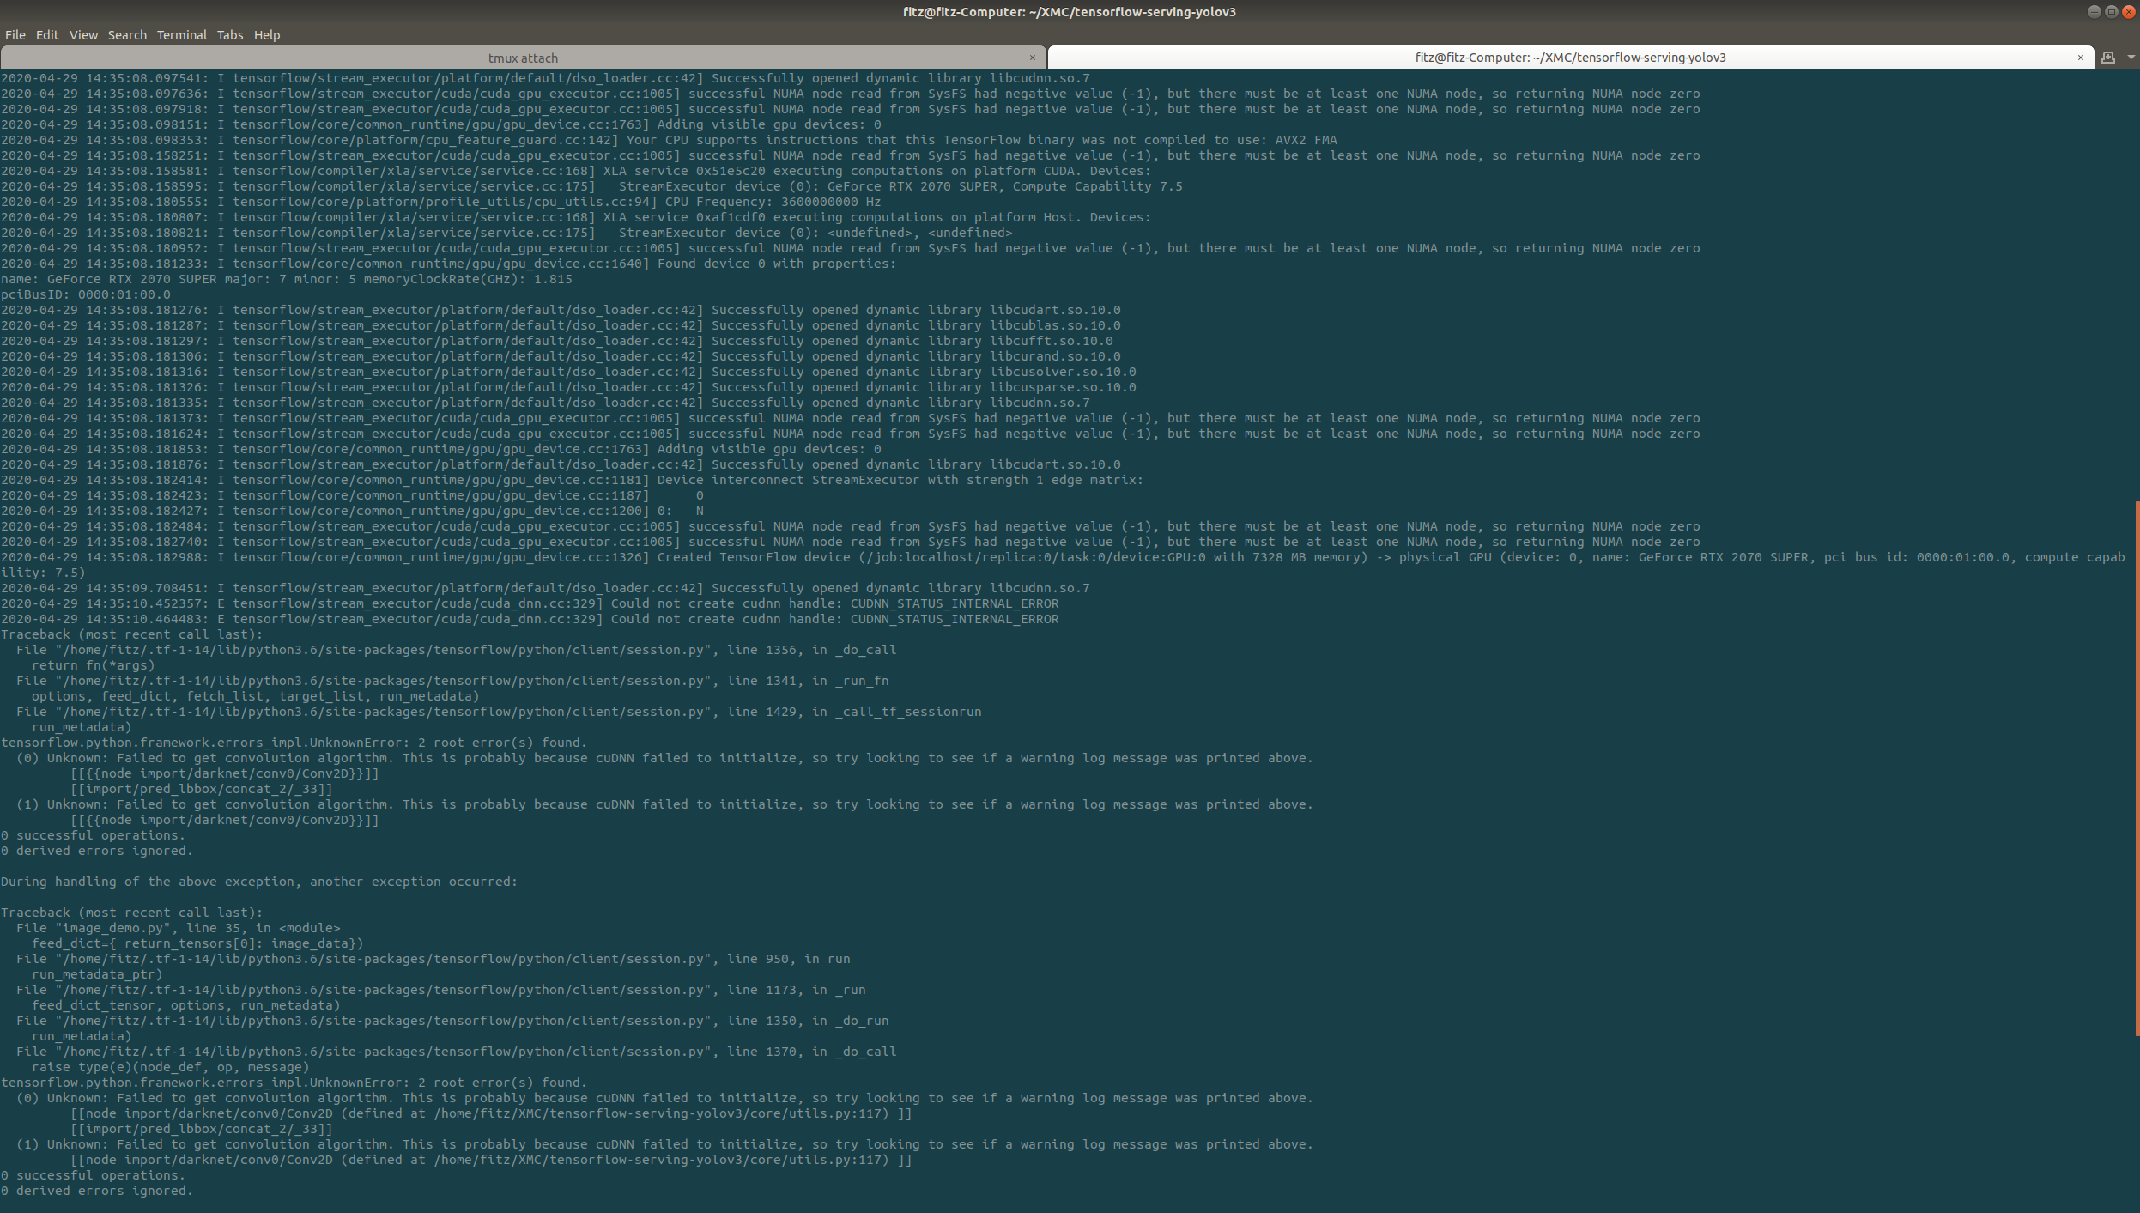
Task: Click 'Device interconnect StreamExecutor with strength 1 edge matrix:'
Action: tap(900, 480)
